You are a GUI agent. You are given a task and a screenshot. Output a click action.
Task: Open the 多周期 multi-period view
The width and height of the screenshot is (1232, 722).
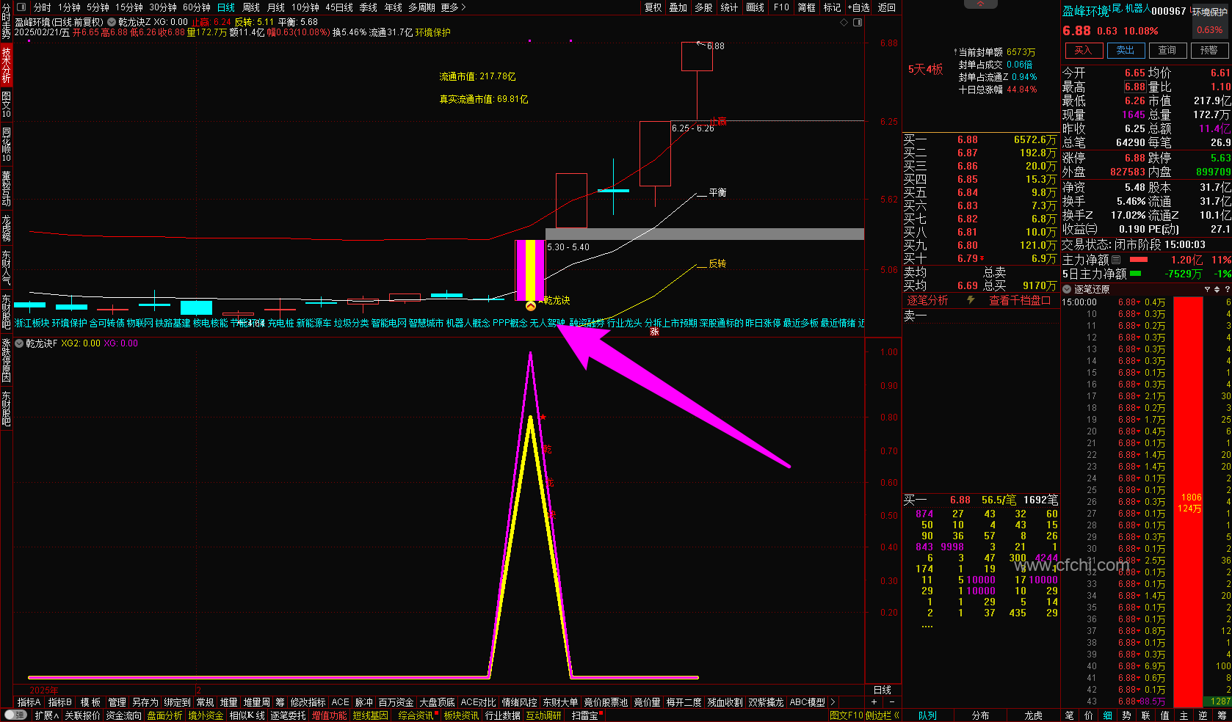[x=422, y=7]
